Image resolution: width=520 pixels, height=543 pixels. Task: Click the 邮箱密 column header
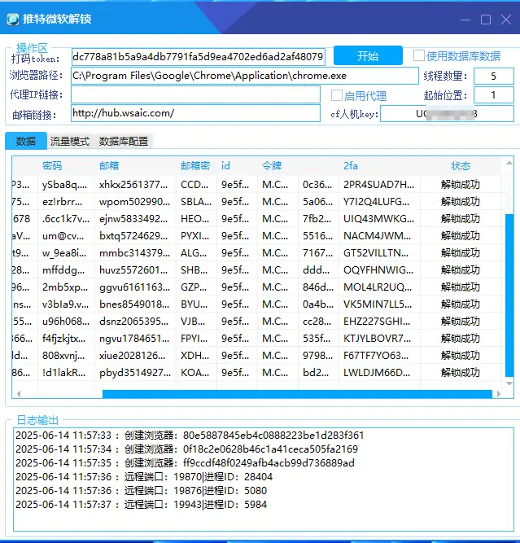(195, 165)
